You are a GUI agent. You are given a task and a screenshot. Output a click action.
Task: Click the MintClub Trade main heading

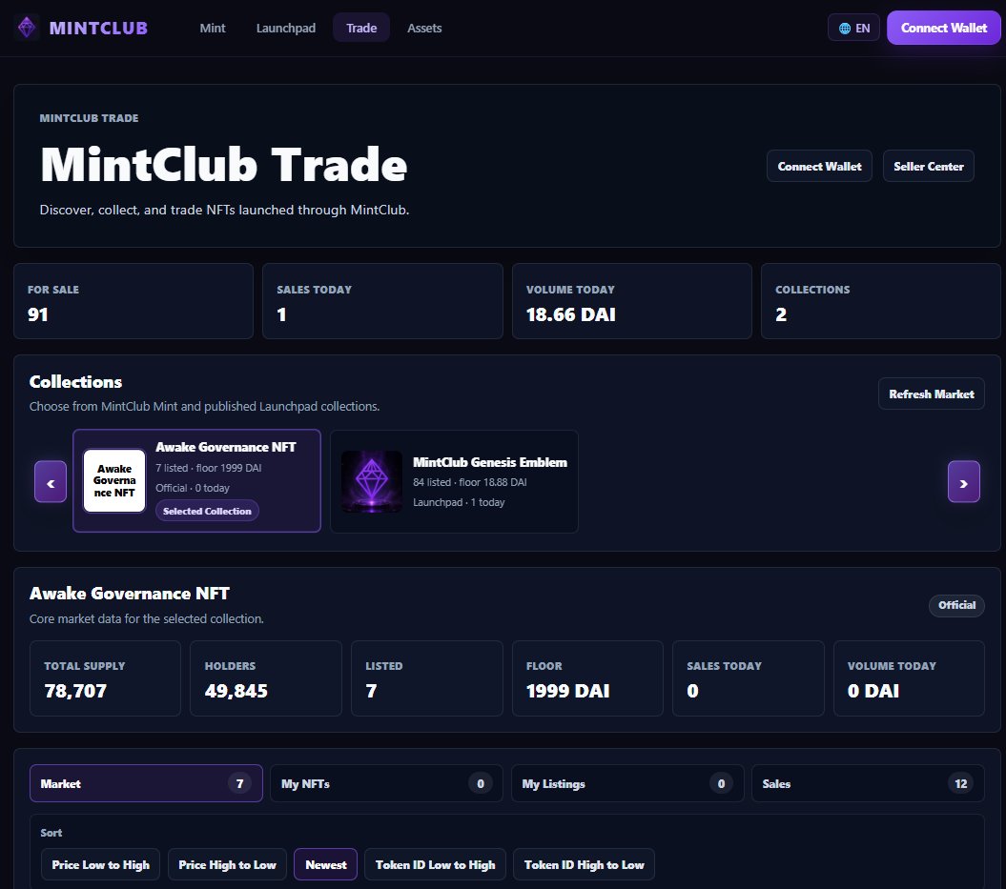[224, 165]
